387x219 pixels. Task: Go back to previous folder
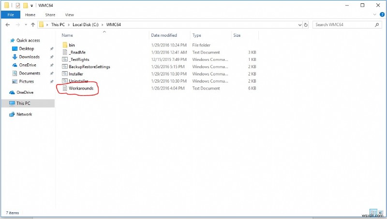click(x=8, y=25)
